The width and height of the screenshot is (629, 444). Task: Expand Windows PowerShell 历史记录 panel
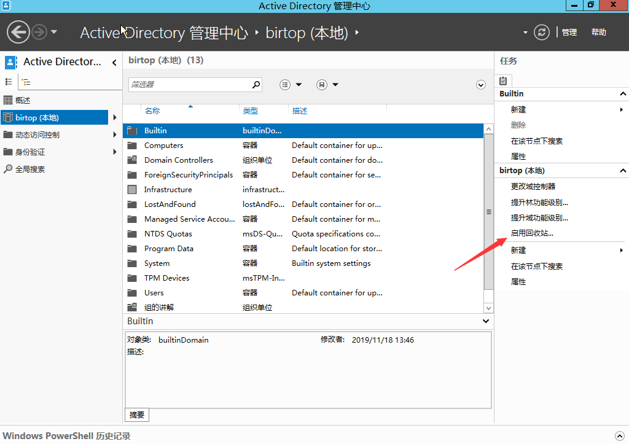pos(619,436)
